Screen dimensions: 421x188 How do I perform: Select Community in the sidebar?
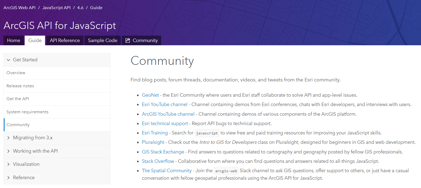57,125
